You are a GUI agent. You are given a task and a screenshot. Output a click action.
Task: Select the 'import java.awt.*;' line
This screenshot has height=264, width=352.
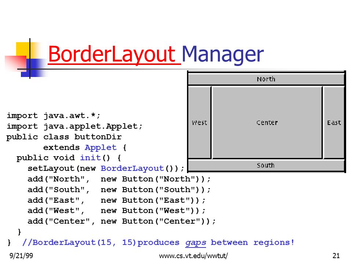(54, 115)
